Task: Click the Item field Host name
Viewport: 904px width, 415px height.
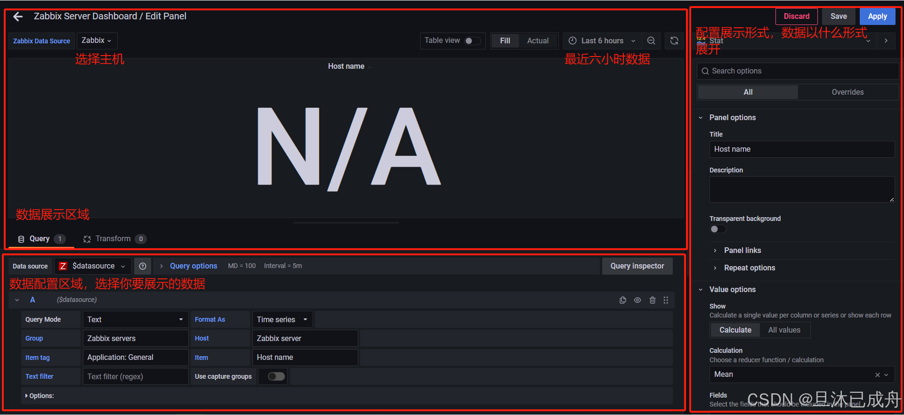Action: [x=305, y=358]
